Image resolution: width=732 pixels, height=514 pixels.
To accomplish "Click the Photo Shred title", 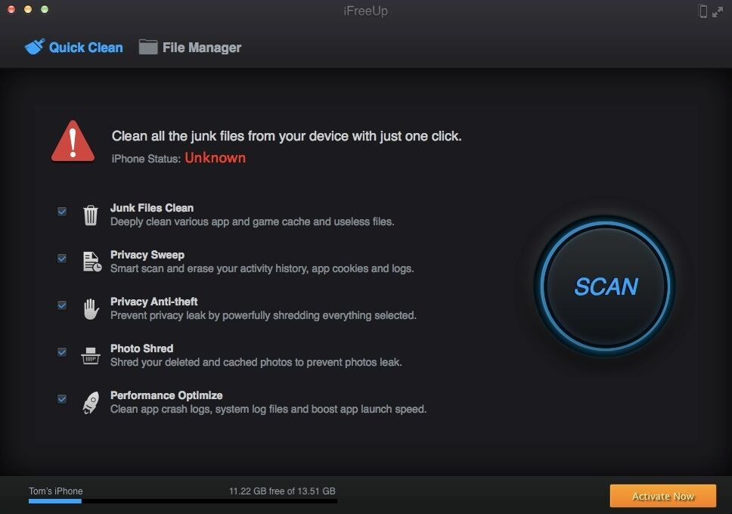I will click(141, 348).
